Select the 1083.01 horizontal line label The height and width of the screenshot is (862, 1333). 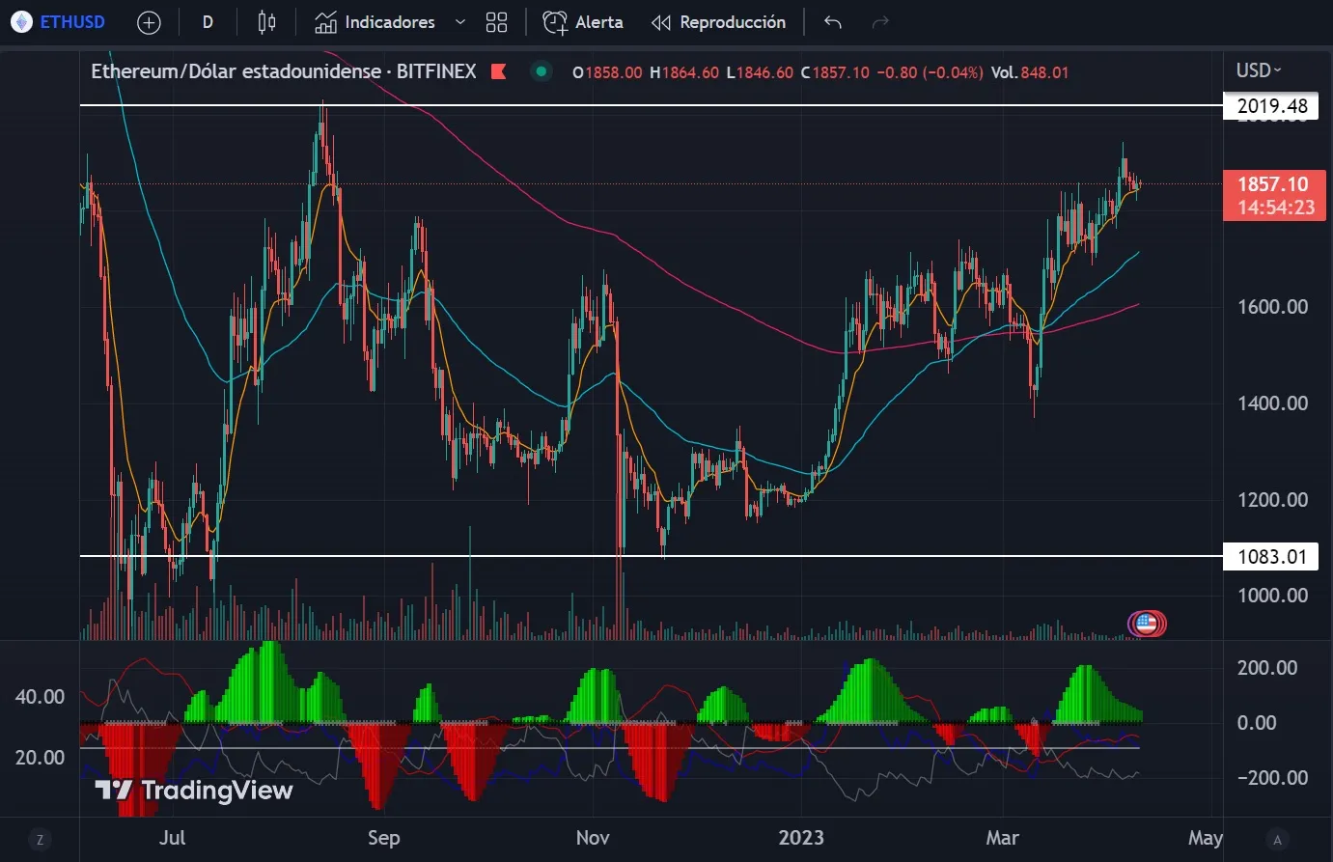(1271, 557)
